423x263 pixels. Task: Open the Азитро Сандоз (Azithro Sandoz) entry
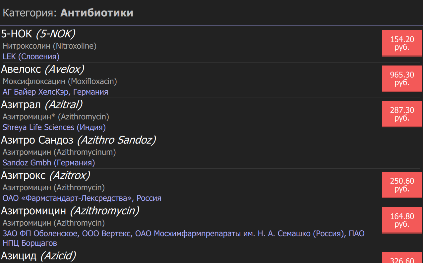tap(79, 140)
